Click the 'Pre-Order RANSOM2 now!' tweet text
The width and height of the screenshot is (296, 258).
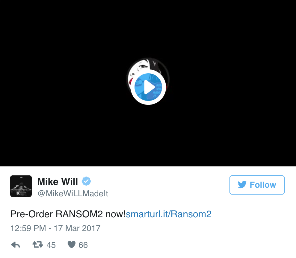tap(68, 214)
